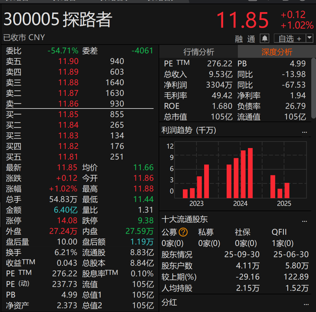Click the 卖五 price 11.90
Viewport: 316px width, 312px height.
tap(68, 61)
